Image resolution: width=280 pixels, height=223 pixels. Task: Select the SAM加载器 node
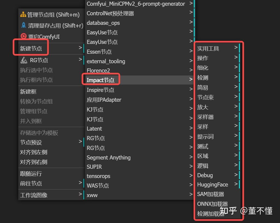coord(218,194)
